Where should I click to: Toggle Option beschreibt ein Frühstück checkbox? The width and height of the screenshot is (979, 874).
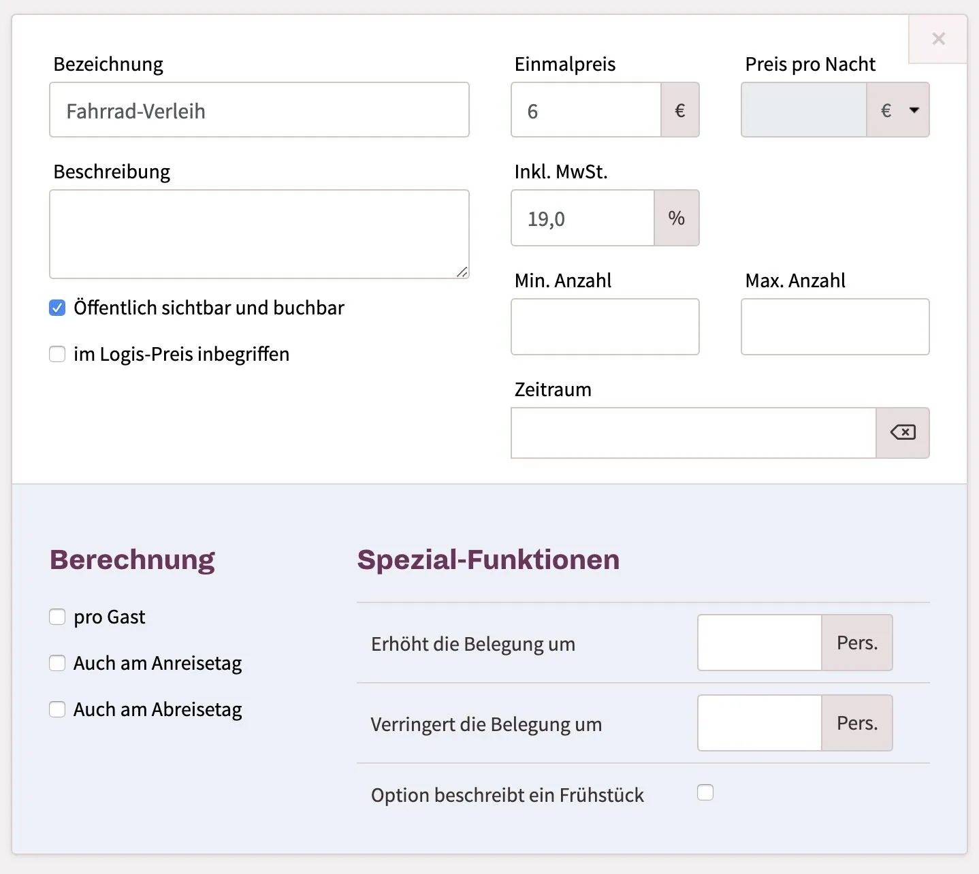coord(705,792)
